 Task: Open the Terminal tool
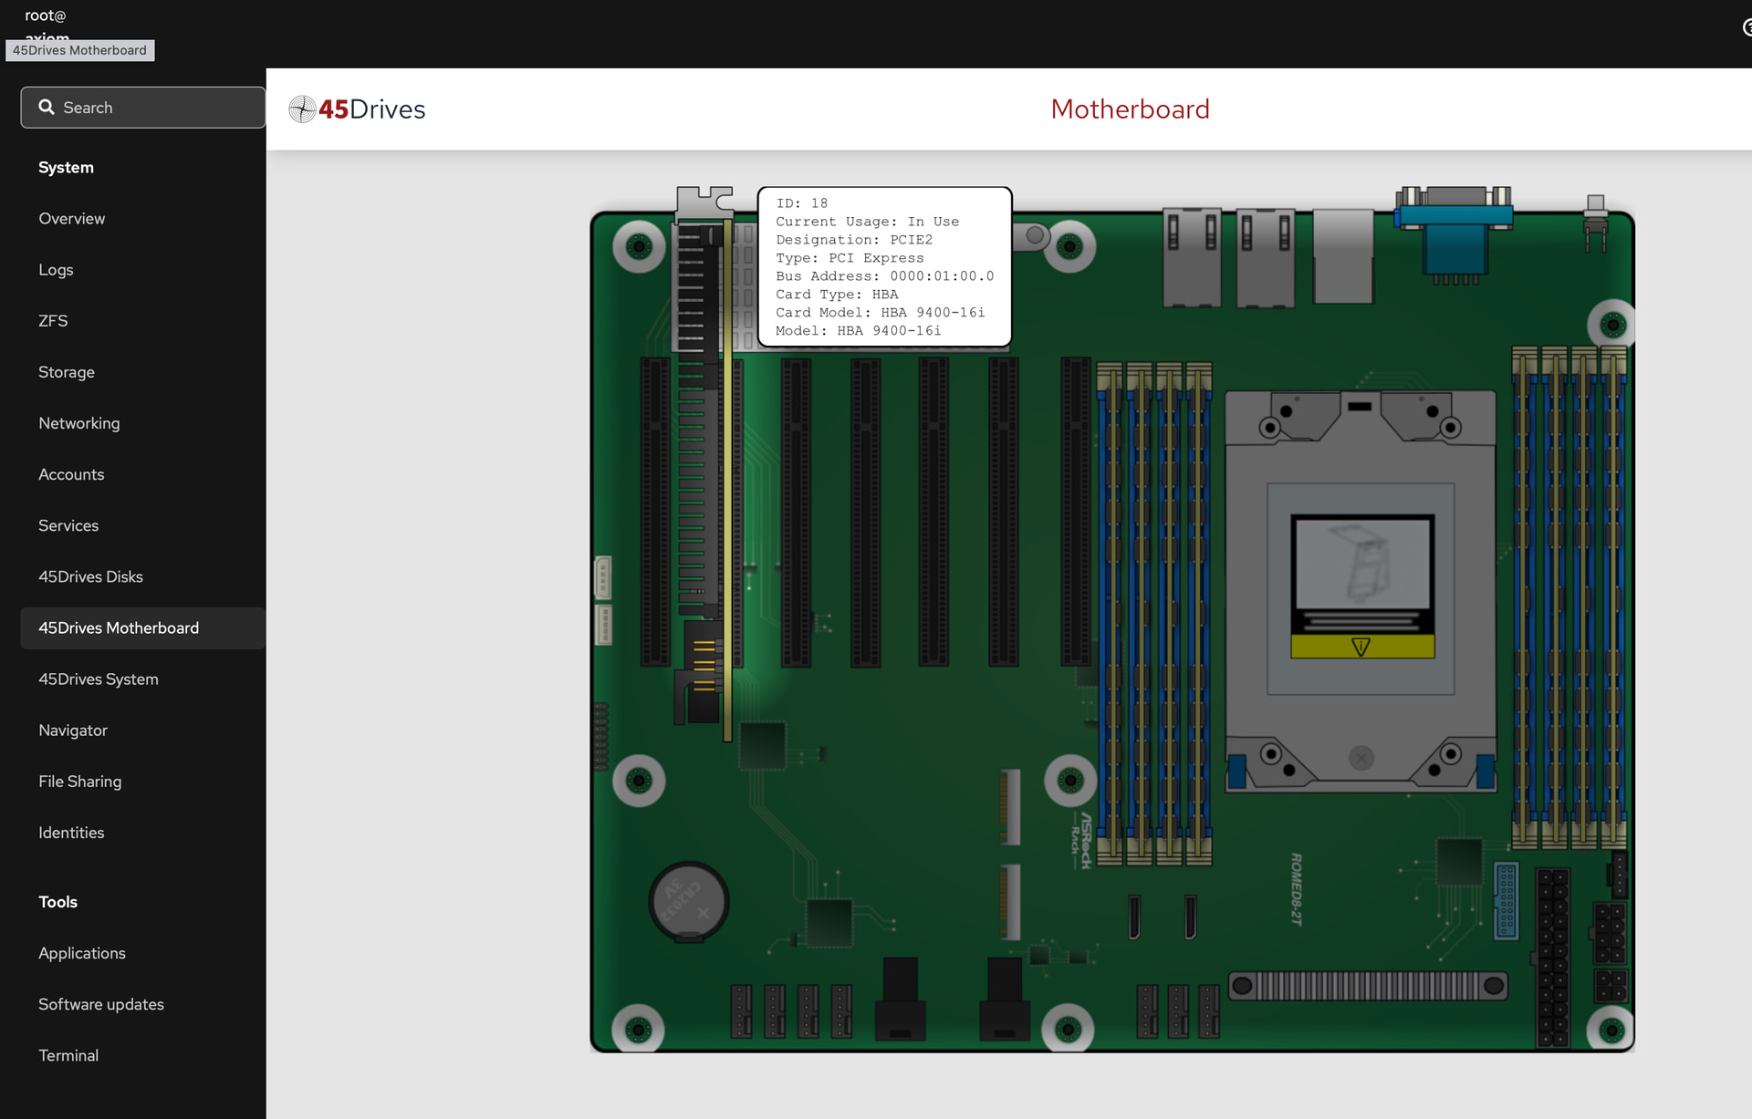coord(68,1055)
